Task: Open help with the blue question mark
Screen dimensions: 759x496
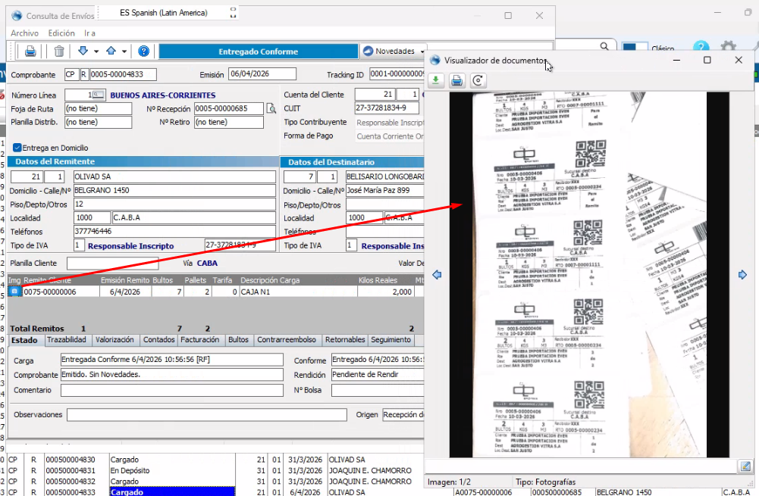Action: point(143,51)
